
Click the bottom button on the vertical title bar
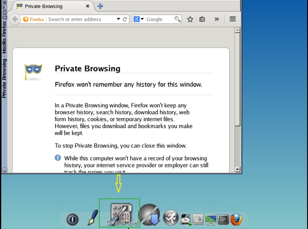[x=4, y=170]
